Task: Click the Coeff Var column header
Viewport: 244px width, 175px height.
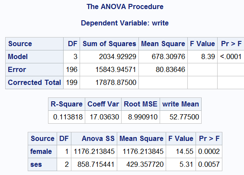Action: pyautogui.click(x=103, y=104)
